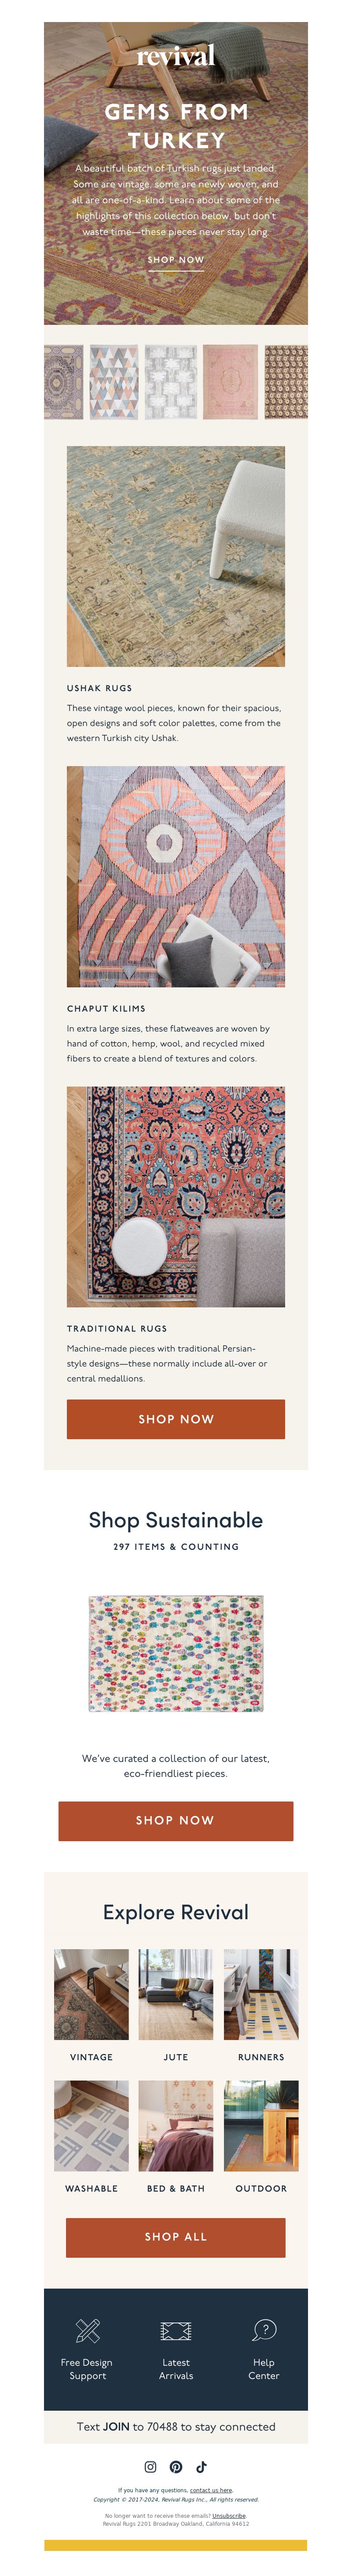
Task: Click SHOP NOW under Shop Sustainable
Action: tap(176, 1820)
